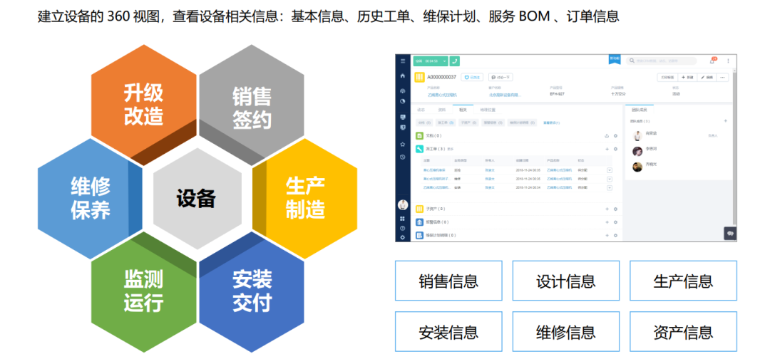Click the 已关注 follow button
The width and height of the screenshot is (770, 359).
coord(472,78)
